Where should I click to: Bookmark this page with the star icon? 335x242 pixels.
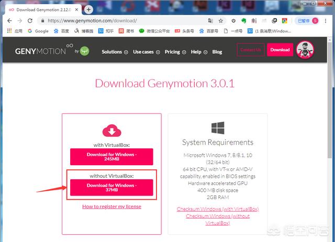tap(221, 21)
